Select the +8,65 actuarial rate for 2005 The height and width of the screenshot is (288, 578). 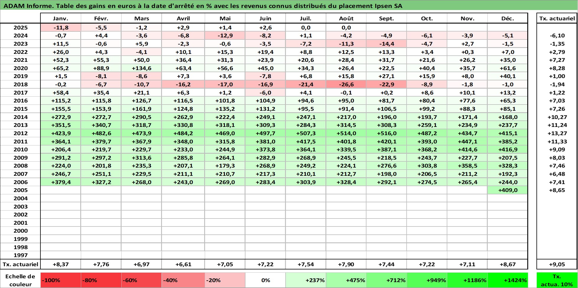point(557,190)
